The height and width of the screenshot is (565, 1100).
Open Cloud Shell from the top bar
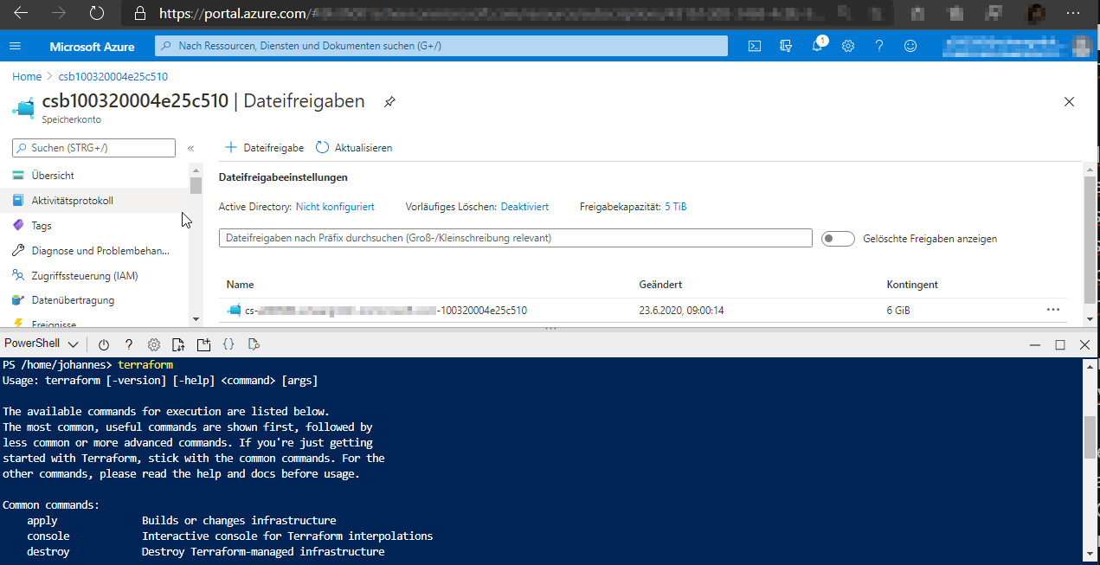click(755, 46)
